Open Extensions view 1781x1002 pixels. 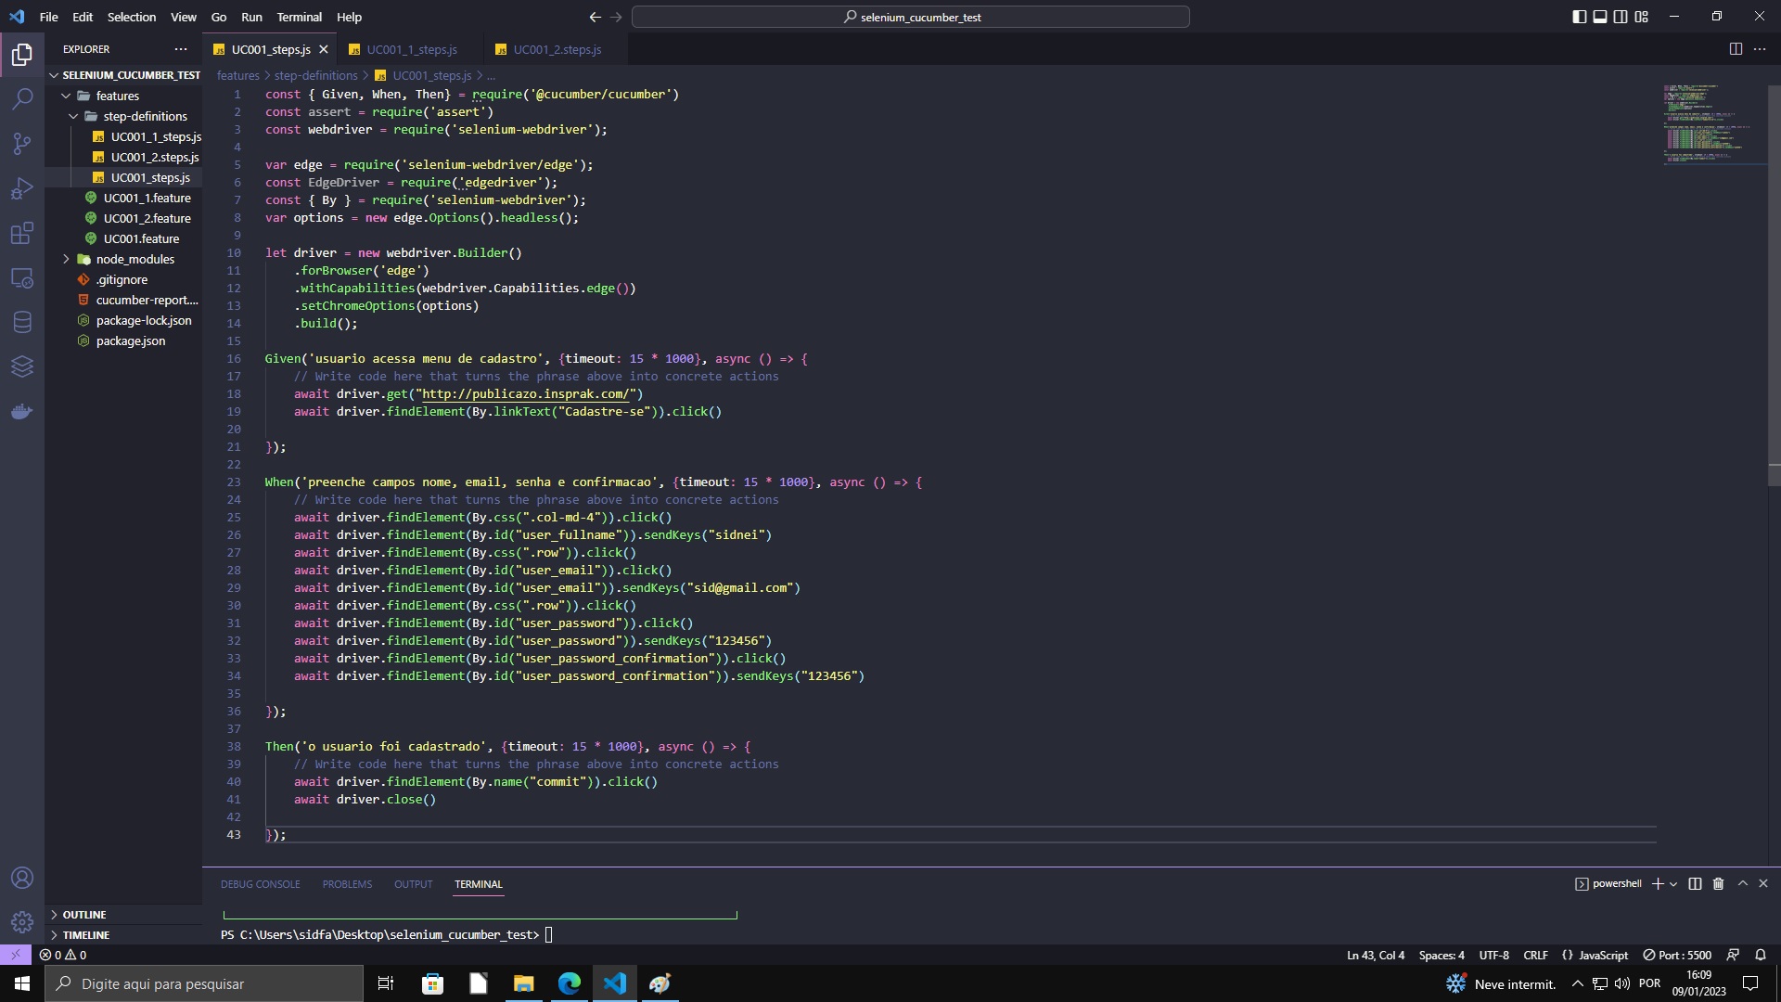pos(22,233)
